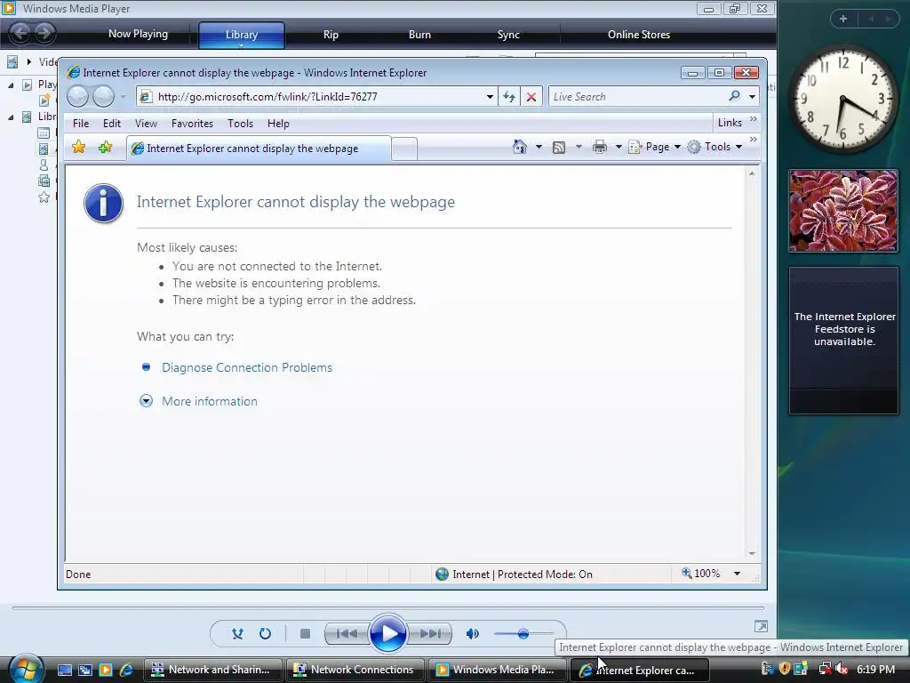Click the Media Player previous track button
910x683 pixels.
(x=347, y=633)
